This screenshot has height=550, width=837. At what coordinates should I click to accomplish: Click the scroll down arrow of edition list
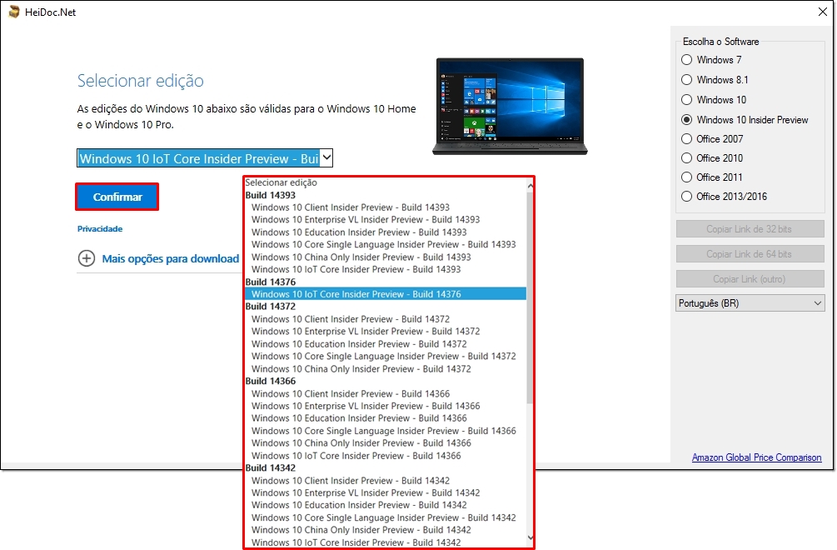click(x=530, y=537)
